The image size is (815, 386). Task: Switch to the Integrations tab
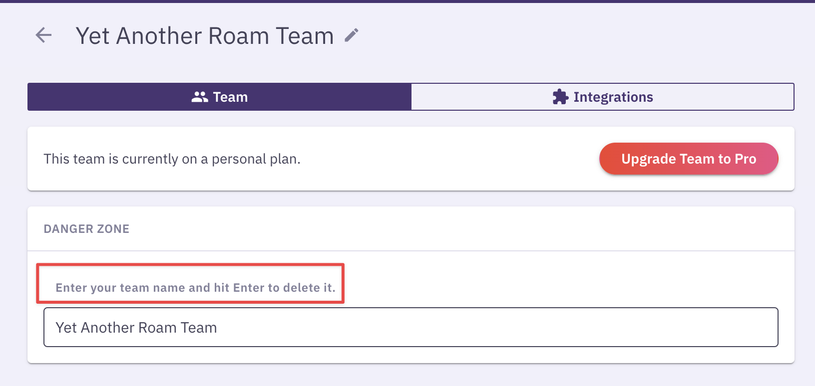[x=602, y=97]
